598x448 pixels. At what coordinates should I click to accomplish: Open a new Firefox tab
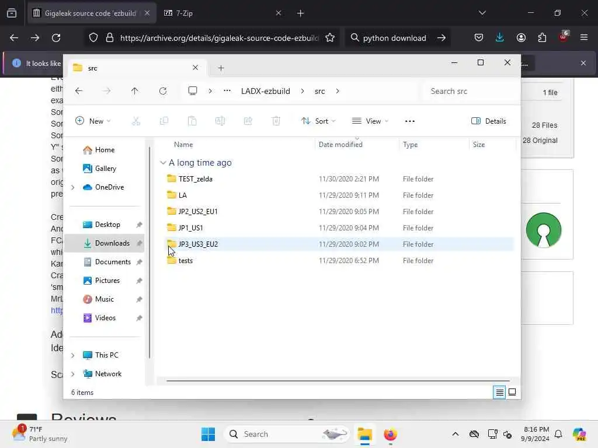click(x=300, y=13)
